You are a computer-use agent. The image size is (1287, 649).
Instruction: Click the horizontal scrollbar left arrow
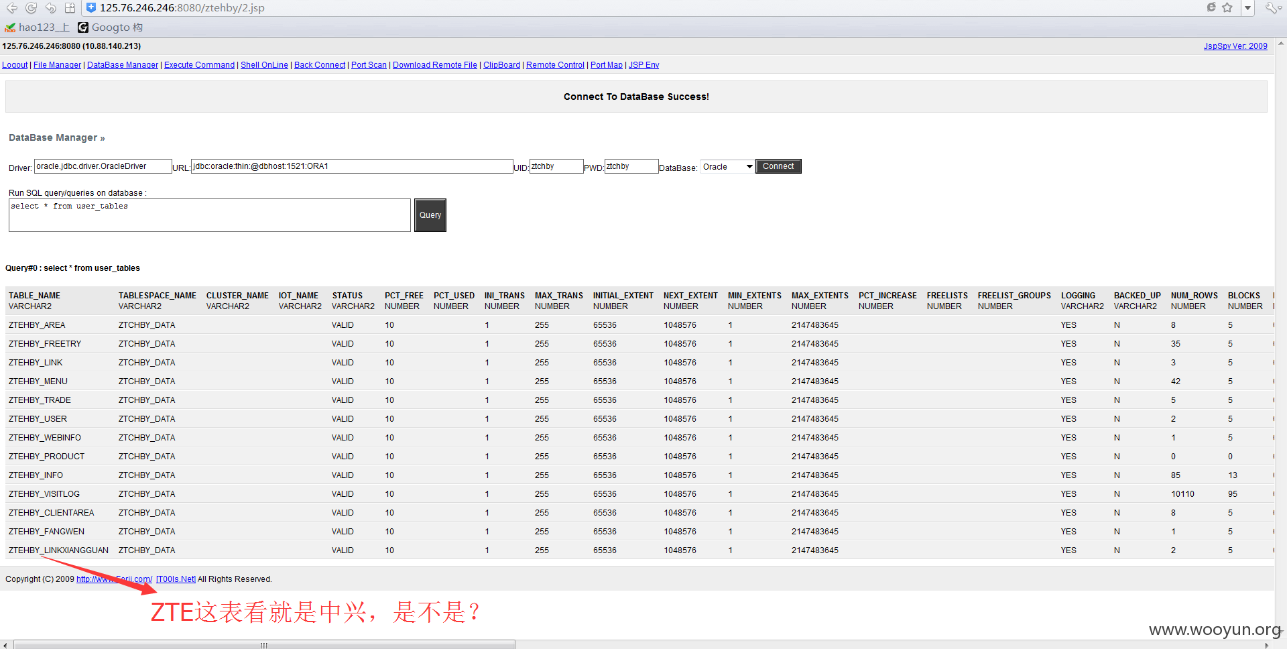click(x=5, y=645)
